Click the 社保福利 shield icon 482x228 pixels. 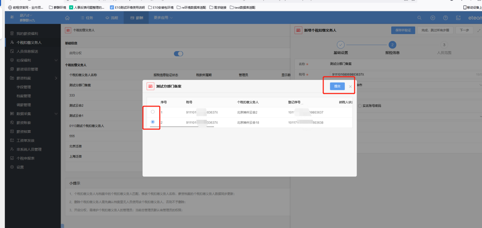click(x=12, y=60)
